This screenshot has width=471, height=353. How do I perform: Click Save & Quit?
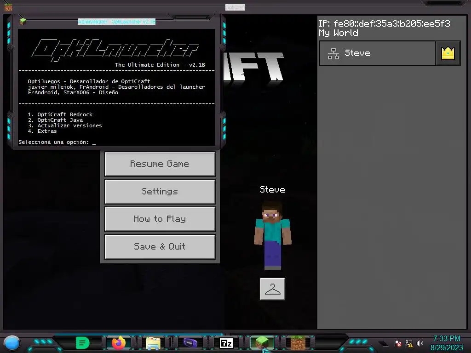point(160,247)
